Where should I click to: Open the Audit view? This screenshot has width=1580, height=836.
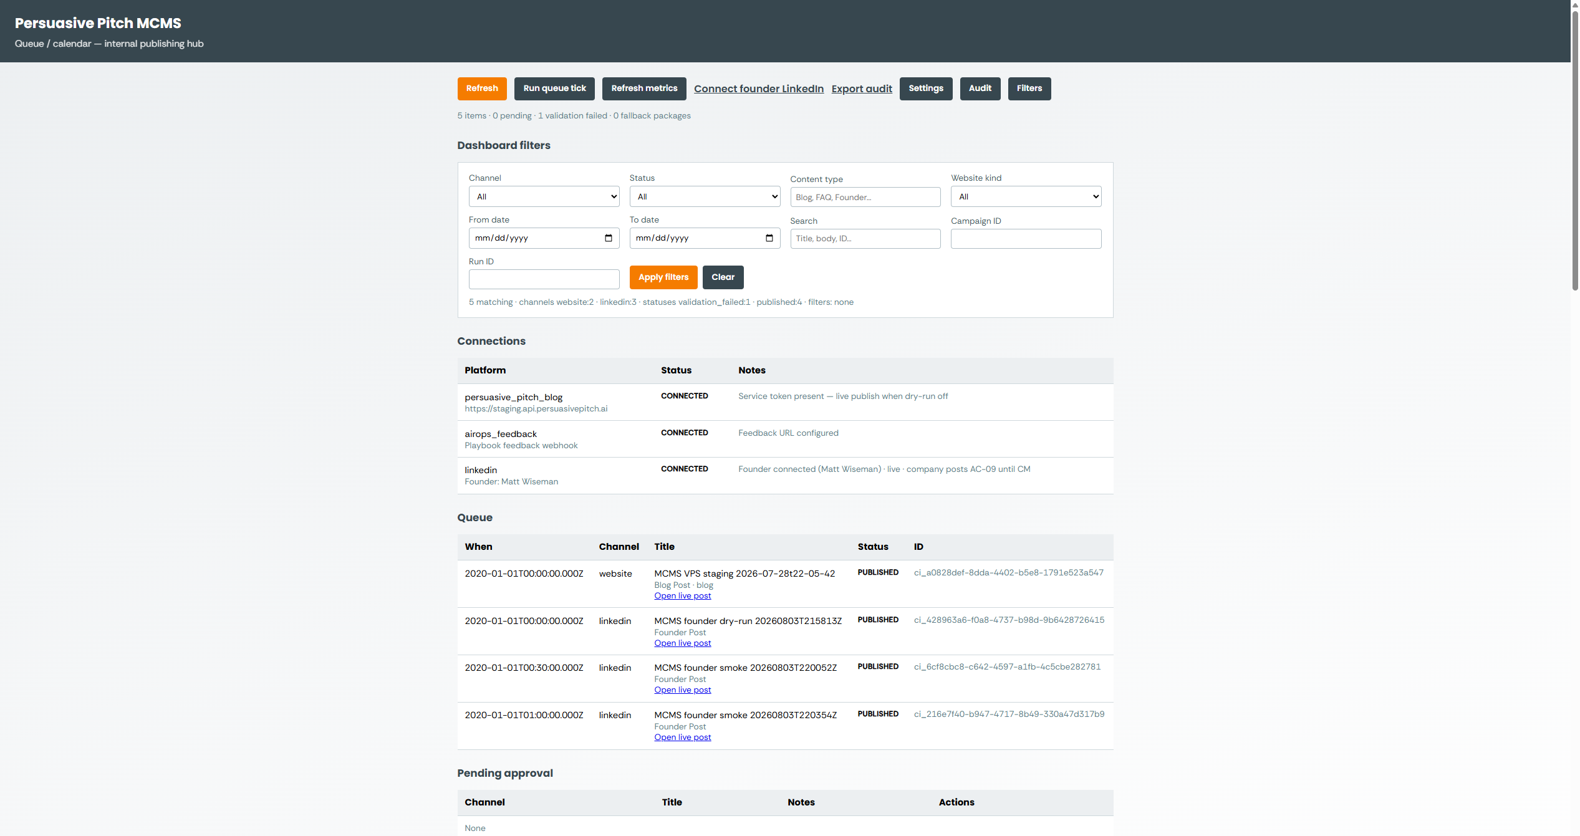click(980, 89)
